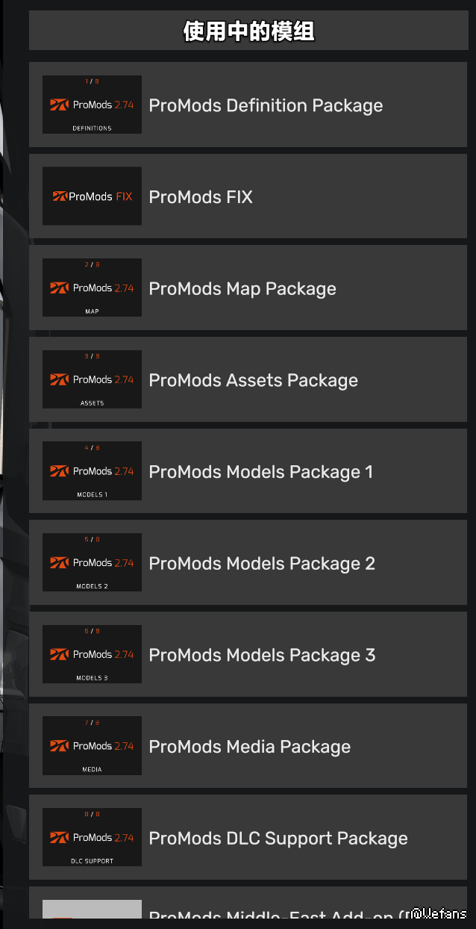Click the ProMods 2.74 Media thumbnail icon
The height and width of the screenshot is (929, 476).
(92, 746)
